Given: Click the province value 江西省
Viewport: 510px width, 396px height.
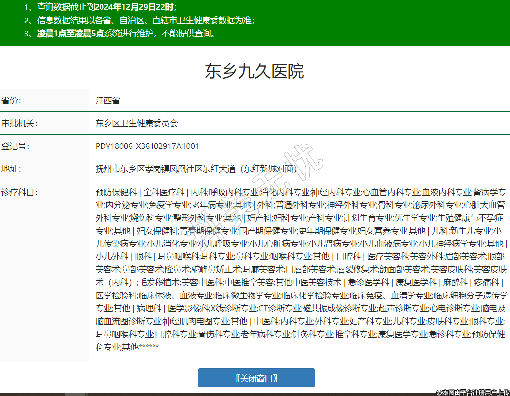Looking at the screenshot, I should (108, 100).
